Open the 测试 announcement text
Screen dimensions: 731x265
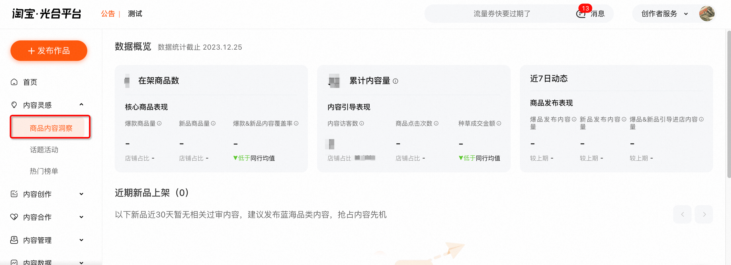coord(135,14)
